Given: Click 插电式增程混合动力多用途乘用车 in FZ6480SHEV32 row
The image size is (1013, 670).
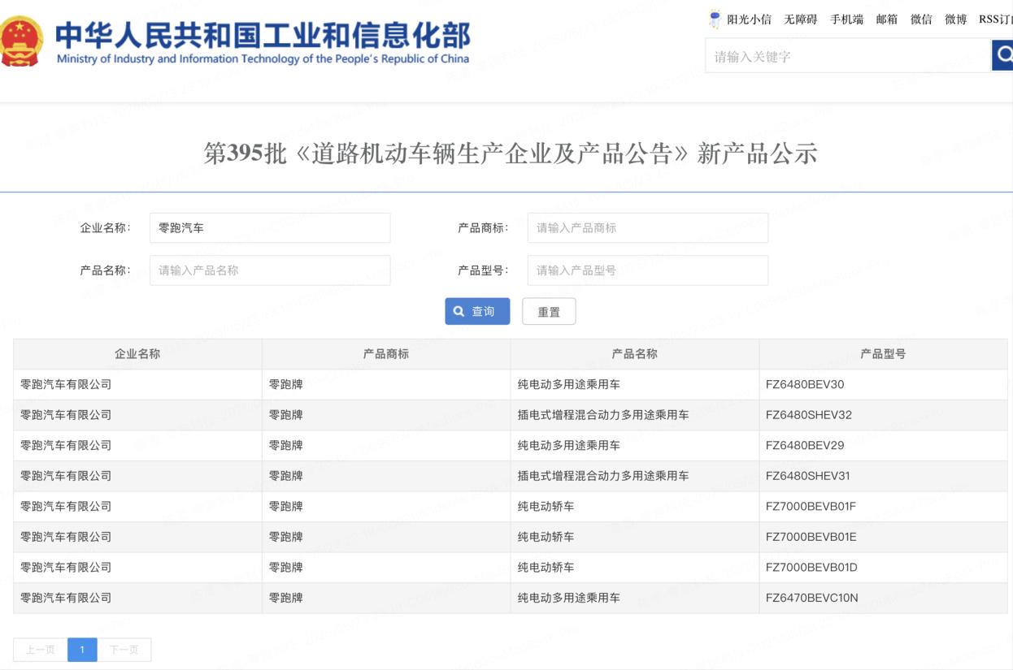Looking at the screenshot, I should pyautogui.click(x=603, y=415).
